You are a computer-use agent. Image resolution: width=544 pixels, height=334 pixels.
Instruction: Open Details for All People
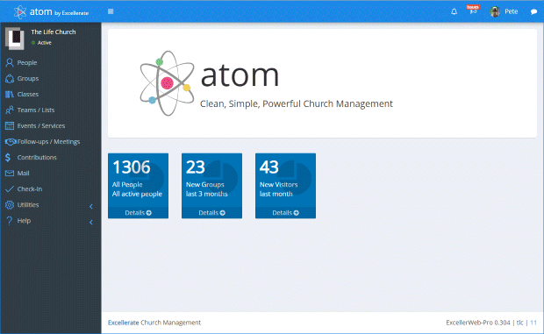(138, 213)
